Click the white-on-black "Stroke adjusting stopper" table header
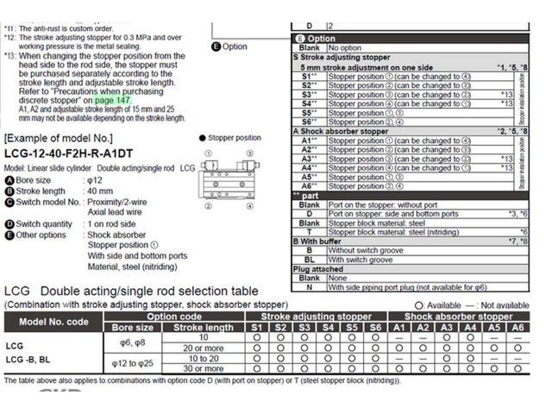This screenshot has width=552, height=414. pyautogui.click(x=317, y=317)
